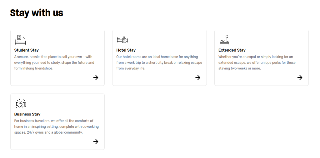Click the Business Stay description paragraph
Image resolution: width=320 pixels, height=158 pixels.
(56, 126)
